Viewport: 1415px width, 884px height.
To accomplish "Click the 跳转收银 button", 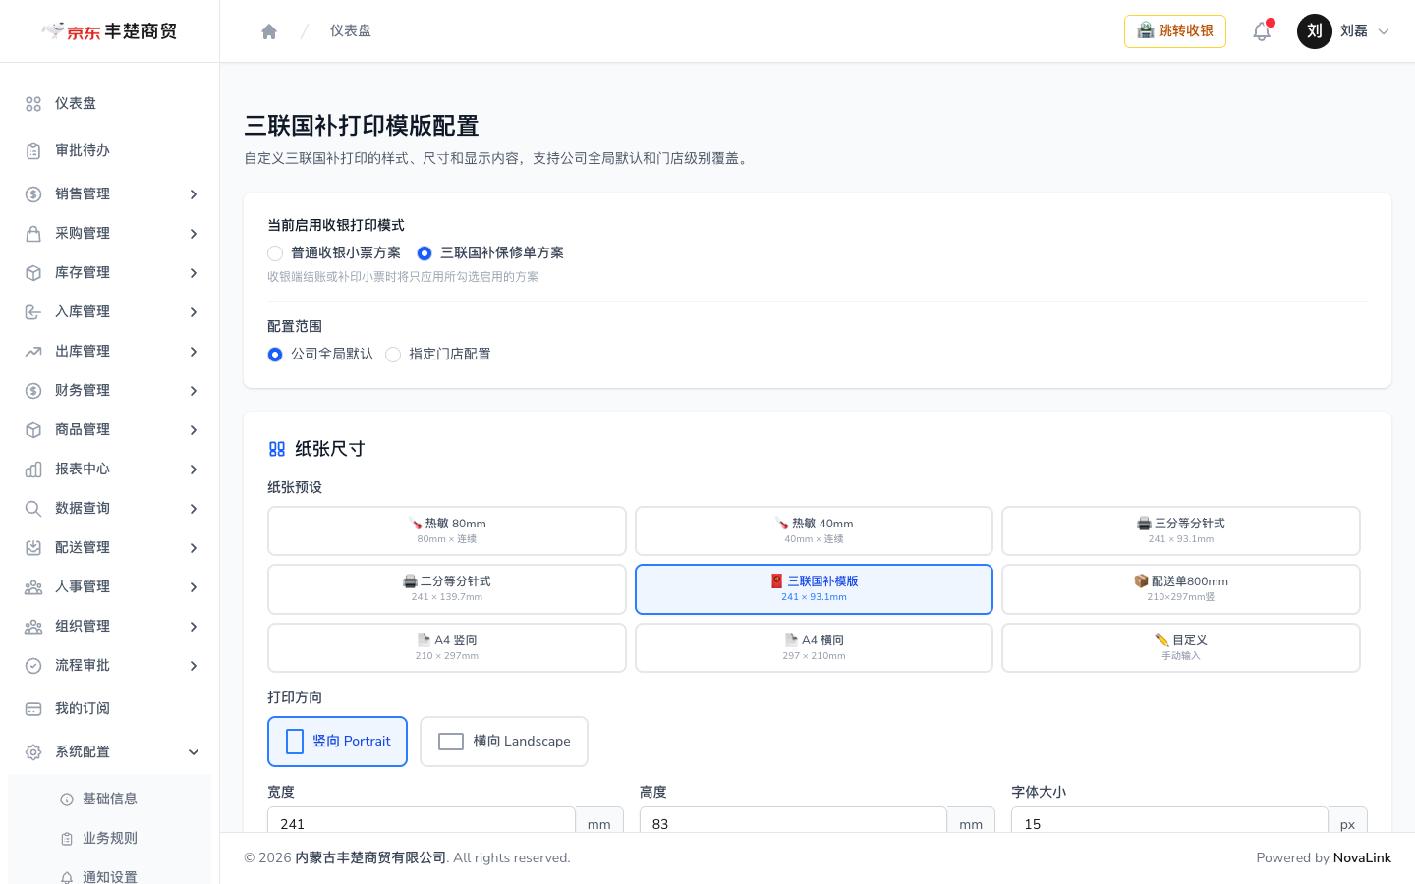I will point(1175,31).
